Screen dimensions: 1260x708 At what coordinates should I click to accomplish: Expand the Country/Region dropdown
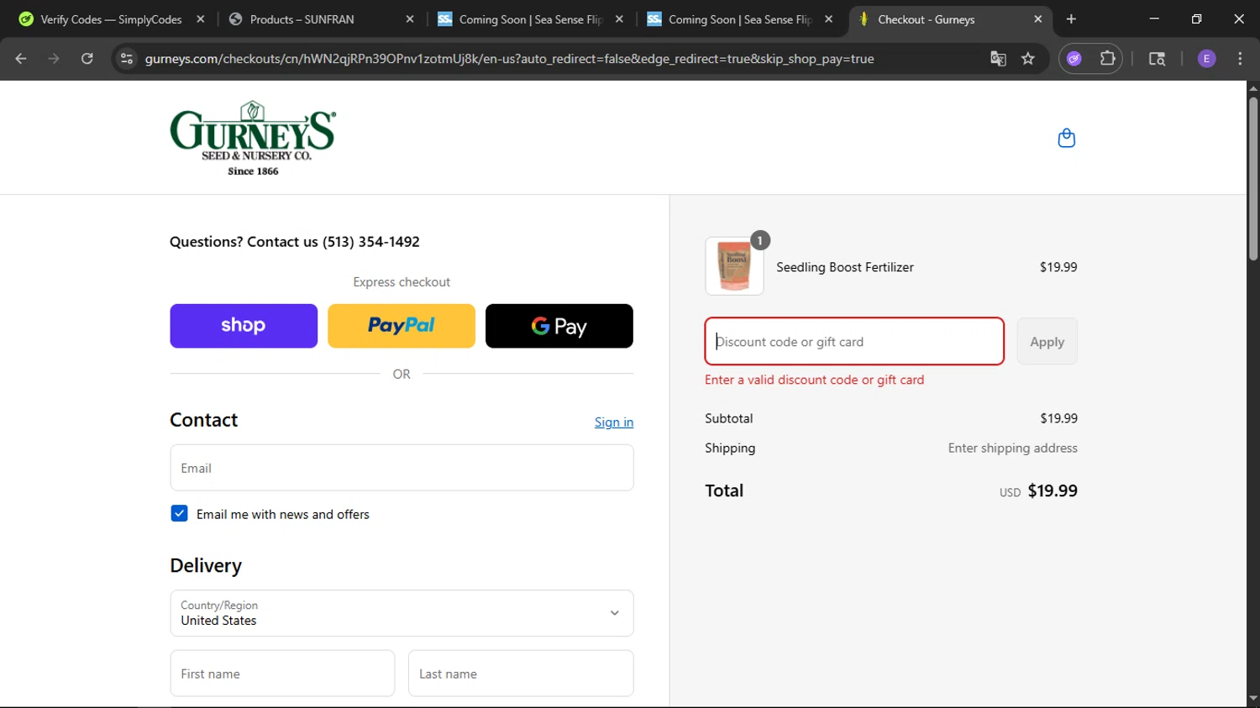coord(402,613)
